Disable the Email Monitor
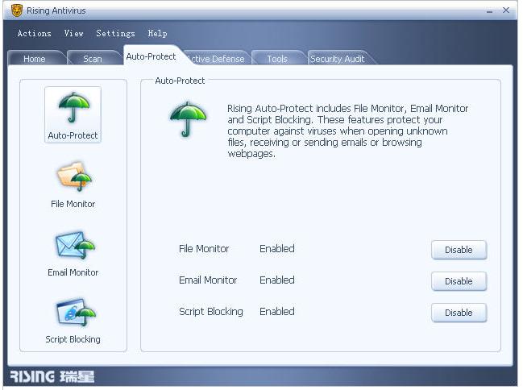Screen dimensions: 523x390 coord(459,281)
